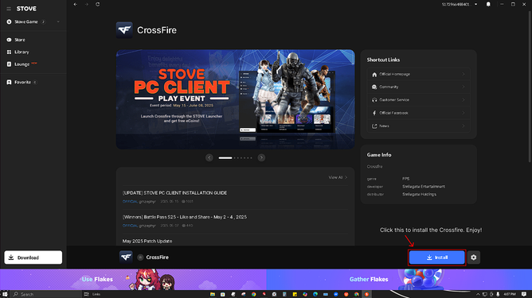Toggle favorite star next to CrossFire
532x298 pixels.
point(140,257)
